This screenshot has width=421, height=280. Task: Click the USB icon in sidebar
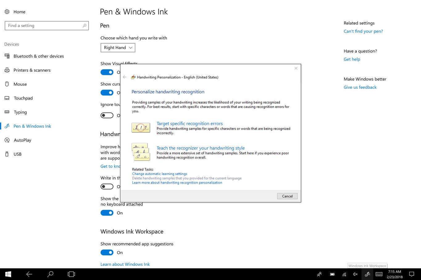coord(7,154)
